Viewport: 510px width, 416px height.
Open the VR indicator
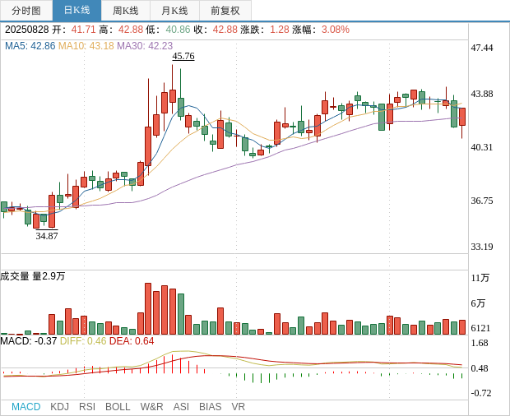point(238,407)
